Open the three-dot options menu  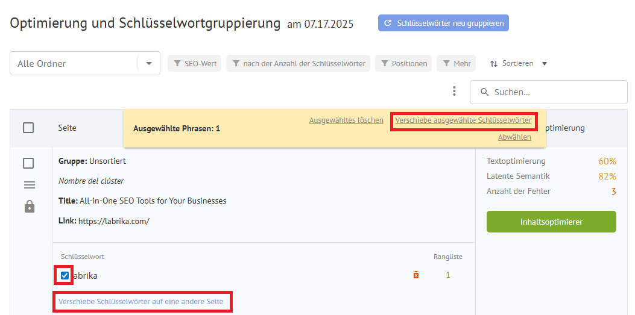tap(454, 92)
